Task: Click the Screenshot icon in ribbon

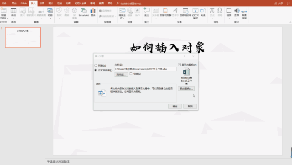Action: [x=41, y=11]
